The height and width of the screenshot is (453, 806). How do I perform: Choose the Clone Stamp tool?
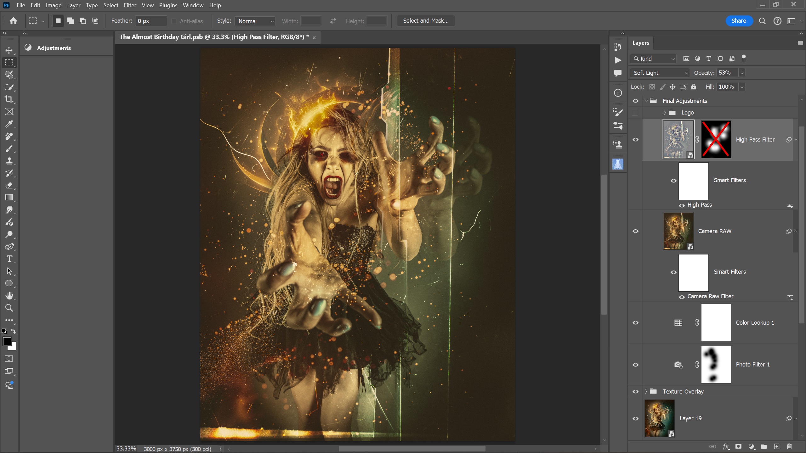click(x=9, y=161)
